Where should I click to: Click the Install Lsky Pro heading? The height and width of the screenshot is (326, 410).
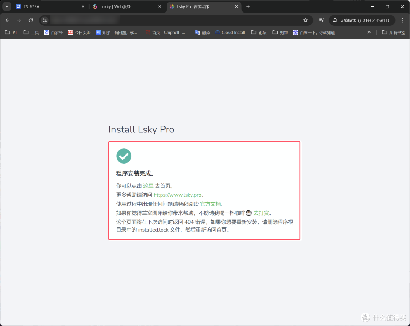point(141,129)
